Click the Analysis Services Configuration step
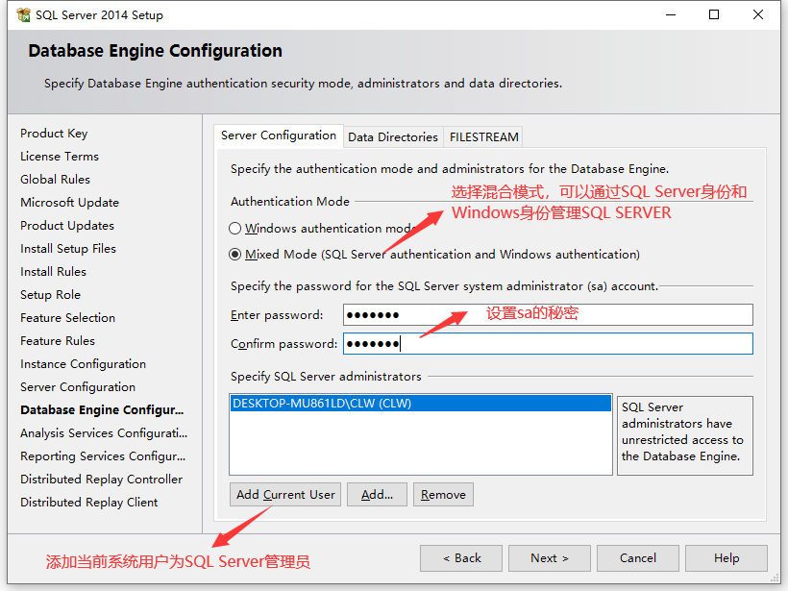This screenshot has width=788, height=591. click(104, 433)
